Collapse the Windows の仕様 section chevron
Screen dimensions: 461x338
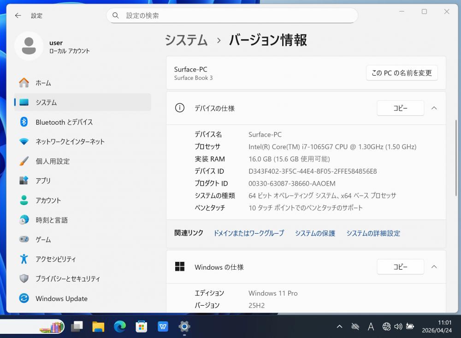[434, 267]
